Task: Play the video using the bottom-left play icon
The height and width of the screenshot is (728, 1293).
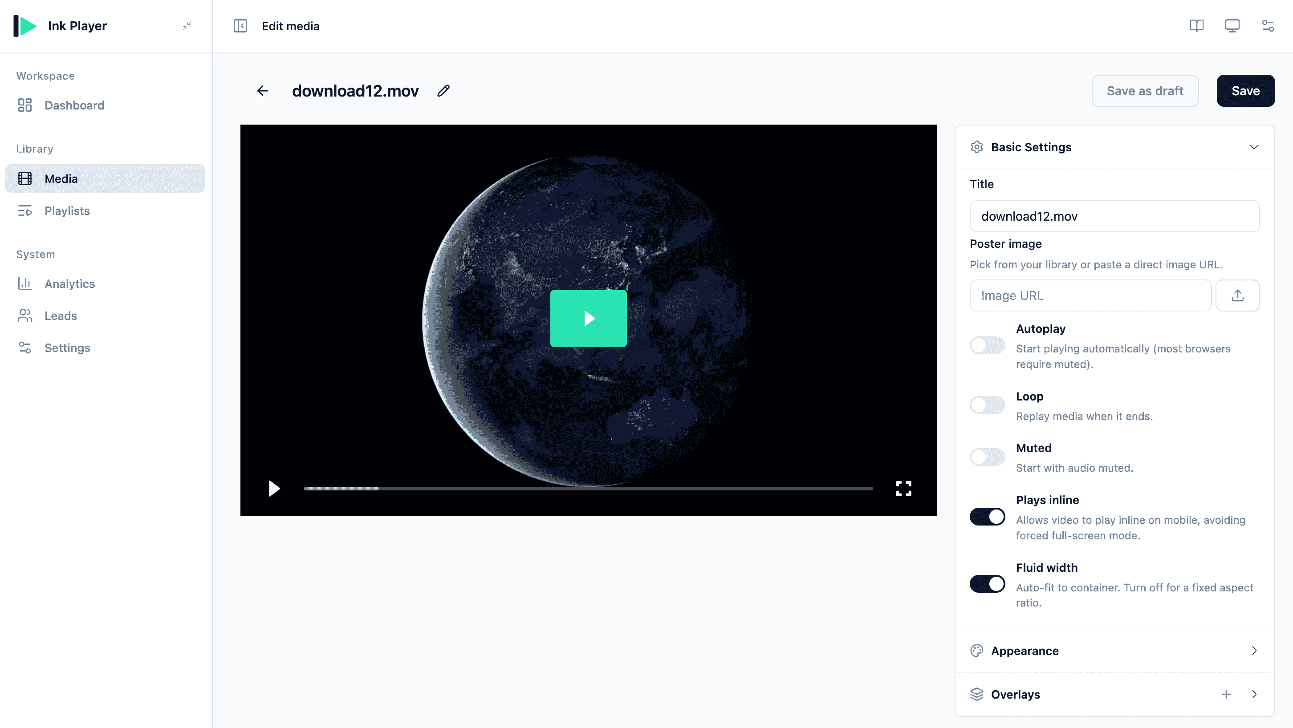Action: click(273, 489)
